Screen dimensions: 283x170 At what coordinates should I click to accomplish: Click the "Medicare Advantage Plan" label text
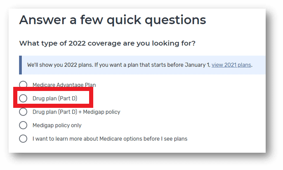(x=64, y=85)
